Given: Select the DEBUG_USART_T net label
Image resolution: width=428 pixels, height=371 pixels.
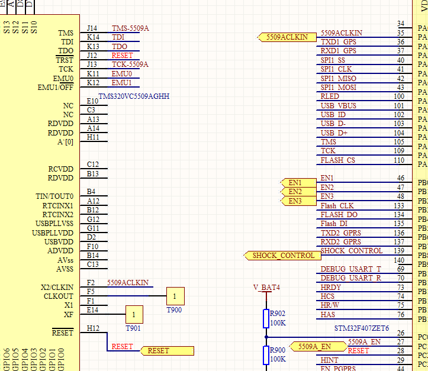Looking at the screenshot, I should [x=351, y=269].
